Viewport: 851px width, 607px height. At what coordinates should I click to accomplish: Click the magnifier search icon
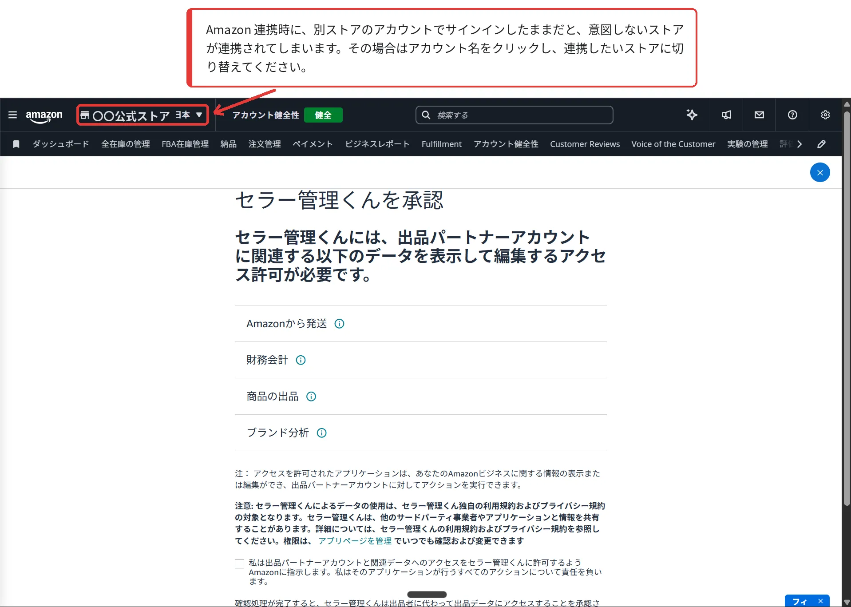click(x=426, y=115)
